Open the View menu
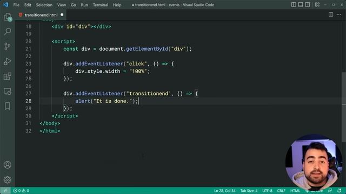The width and height of the screenshot is (346, 194). (62, 5)
